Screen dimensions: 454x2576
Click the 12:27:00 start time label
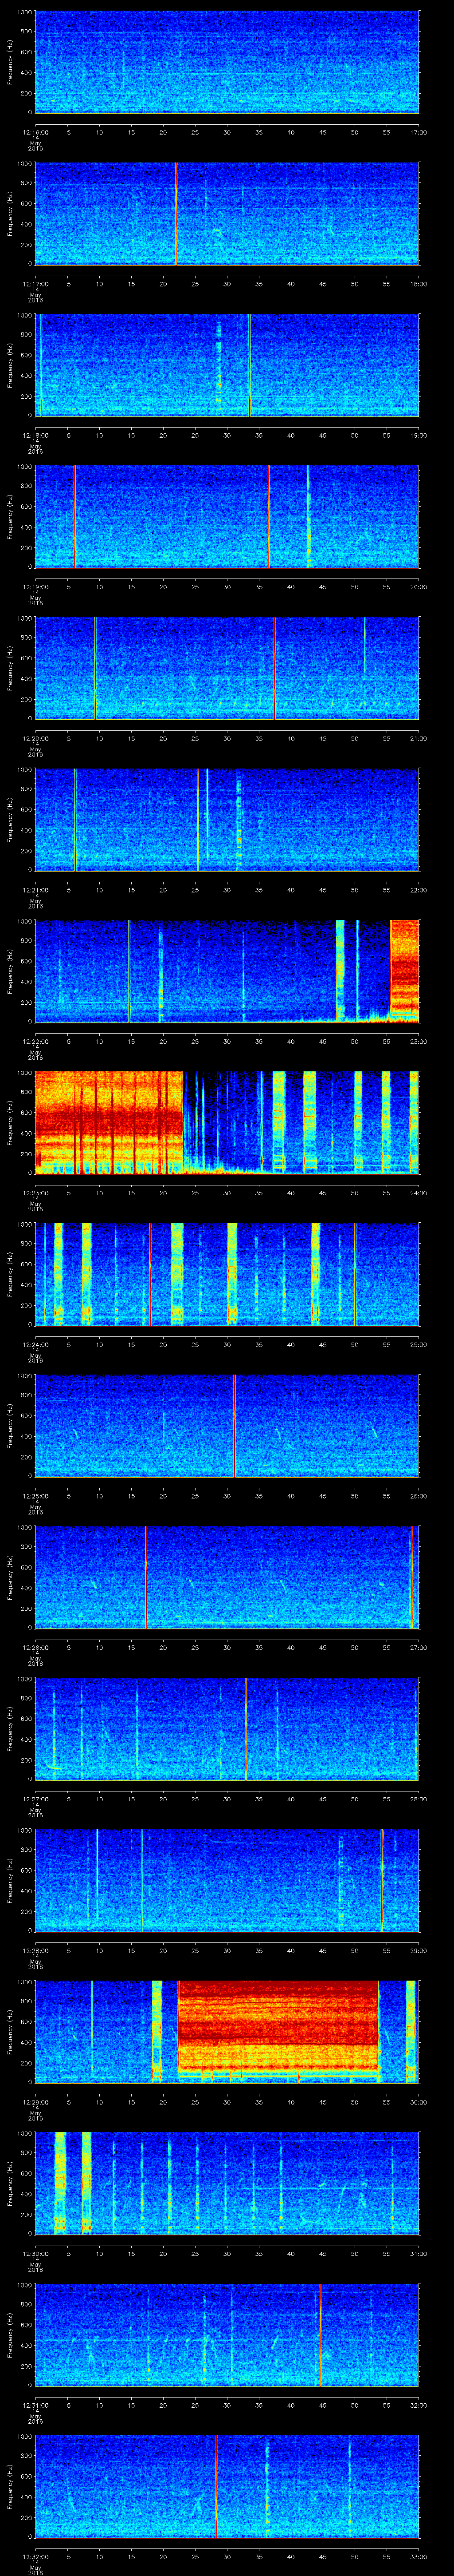point(35,1799)
